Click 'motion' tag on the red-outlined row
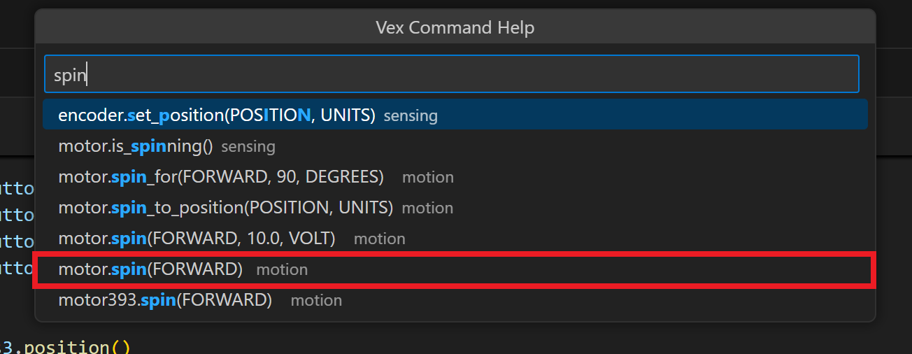 pos(282,270)
